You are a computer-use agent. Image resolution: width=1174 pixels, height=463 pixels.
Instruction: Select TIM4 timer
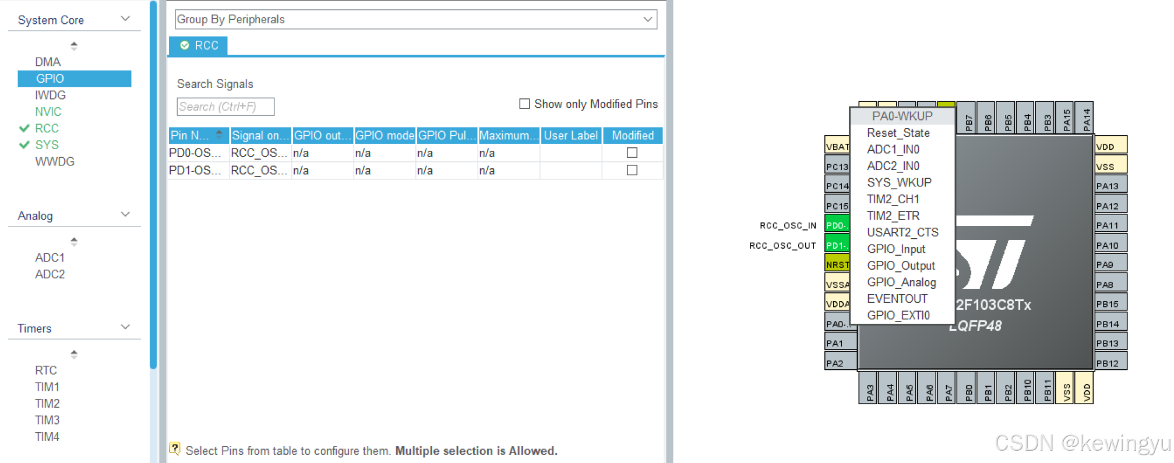point(47,437)
